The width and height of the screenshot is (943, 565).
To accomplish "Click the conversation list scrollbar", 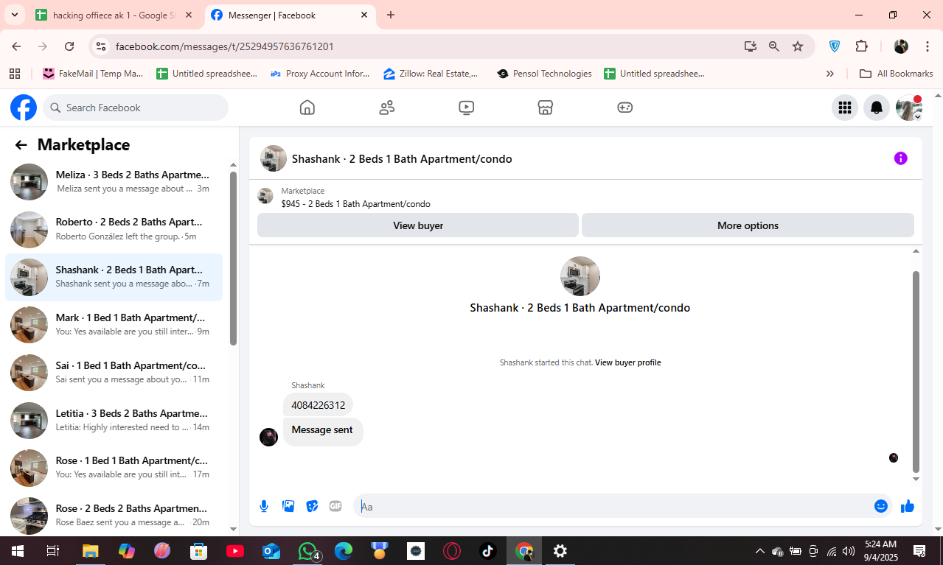I will coord(233,258).
